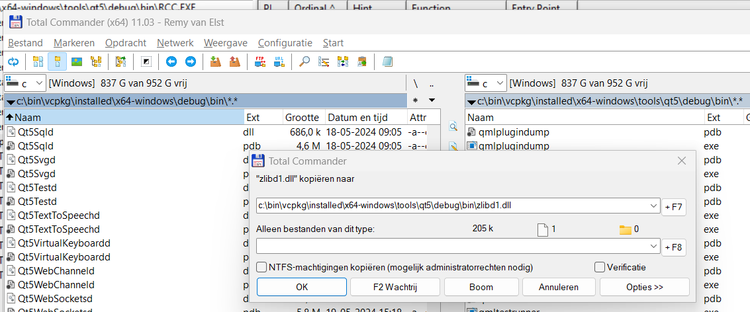Show the directory tree view icon

click(x=96, y=61)
